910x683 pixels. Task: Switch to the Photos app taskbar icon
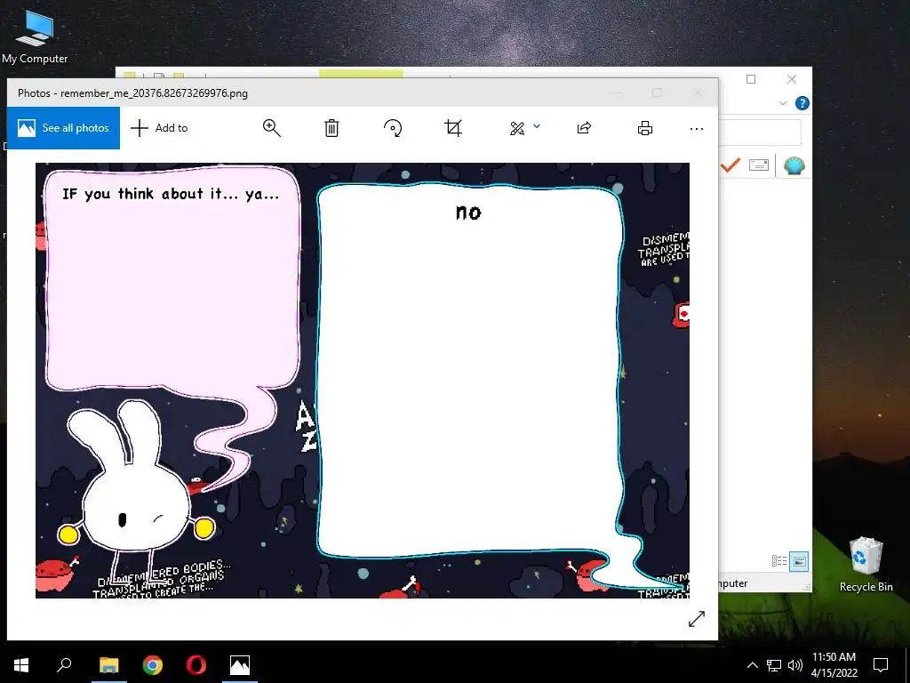coord(240,665)
